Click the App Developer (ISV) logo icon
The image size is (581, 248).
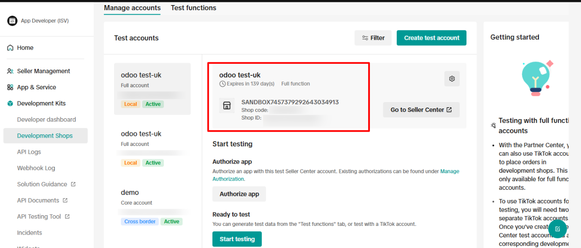(x=12, y=21)
